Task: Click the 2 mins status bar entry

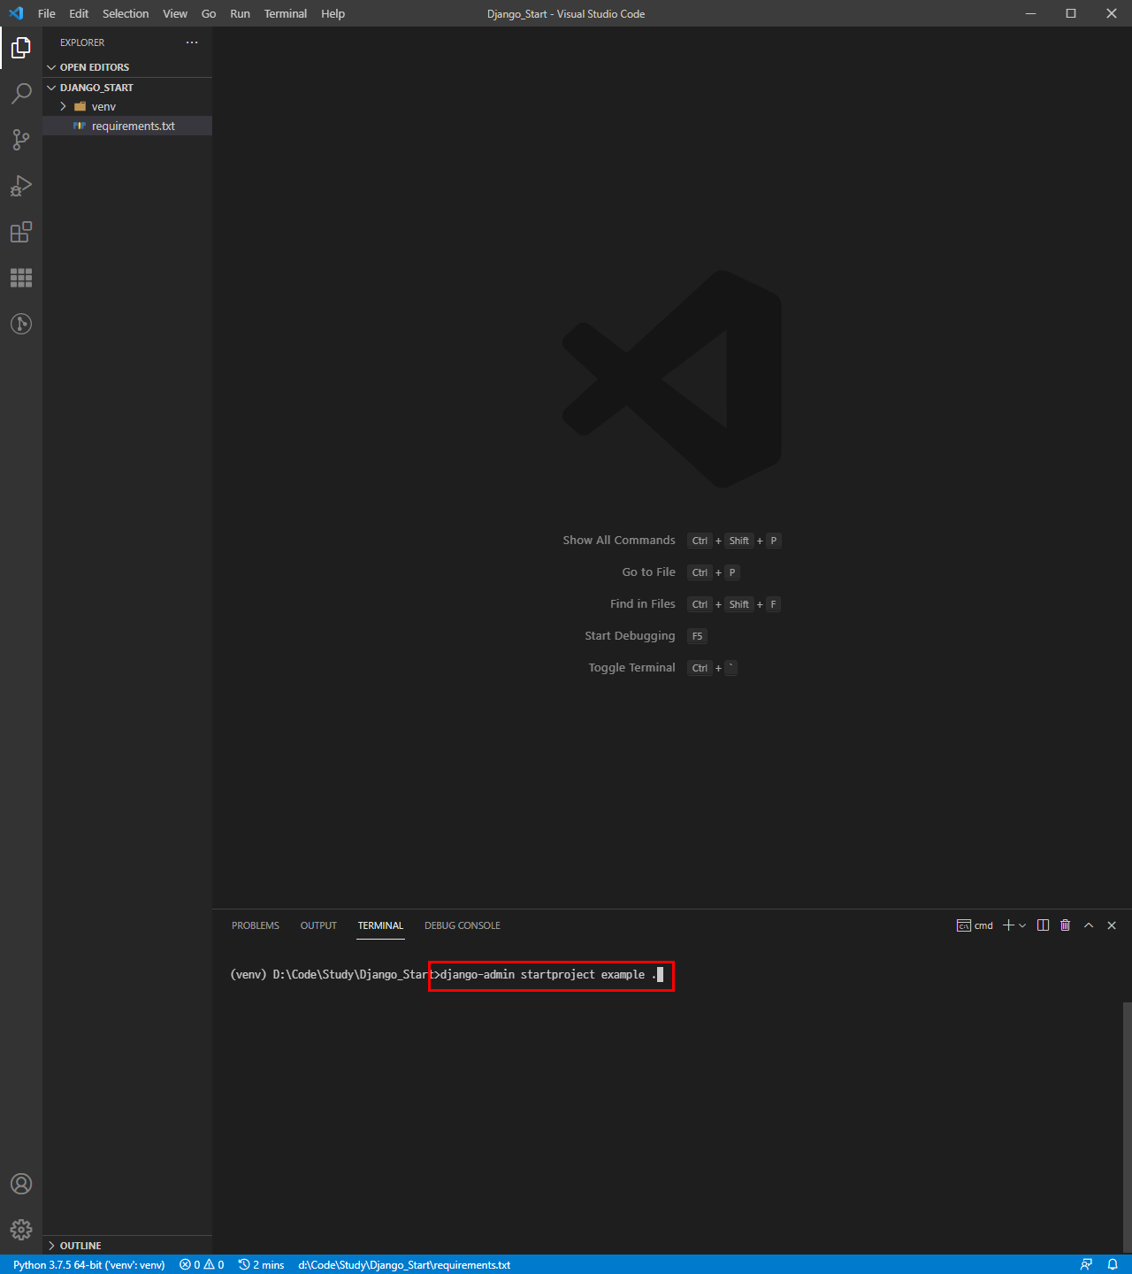Action: (x=262, y=1264)
